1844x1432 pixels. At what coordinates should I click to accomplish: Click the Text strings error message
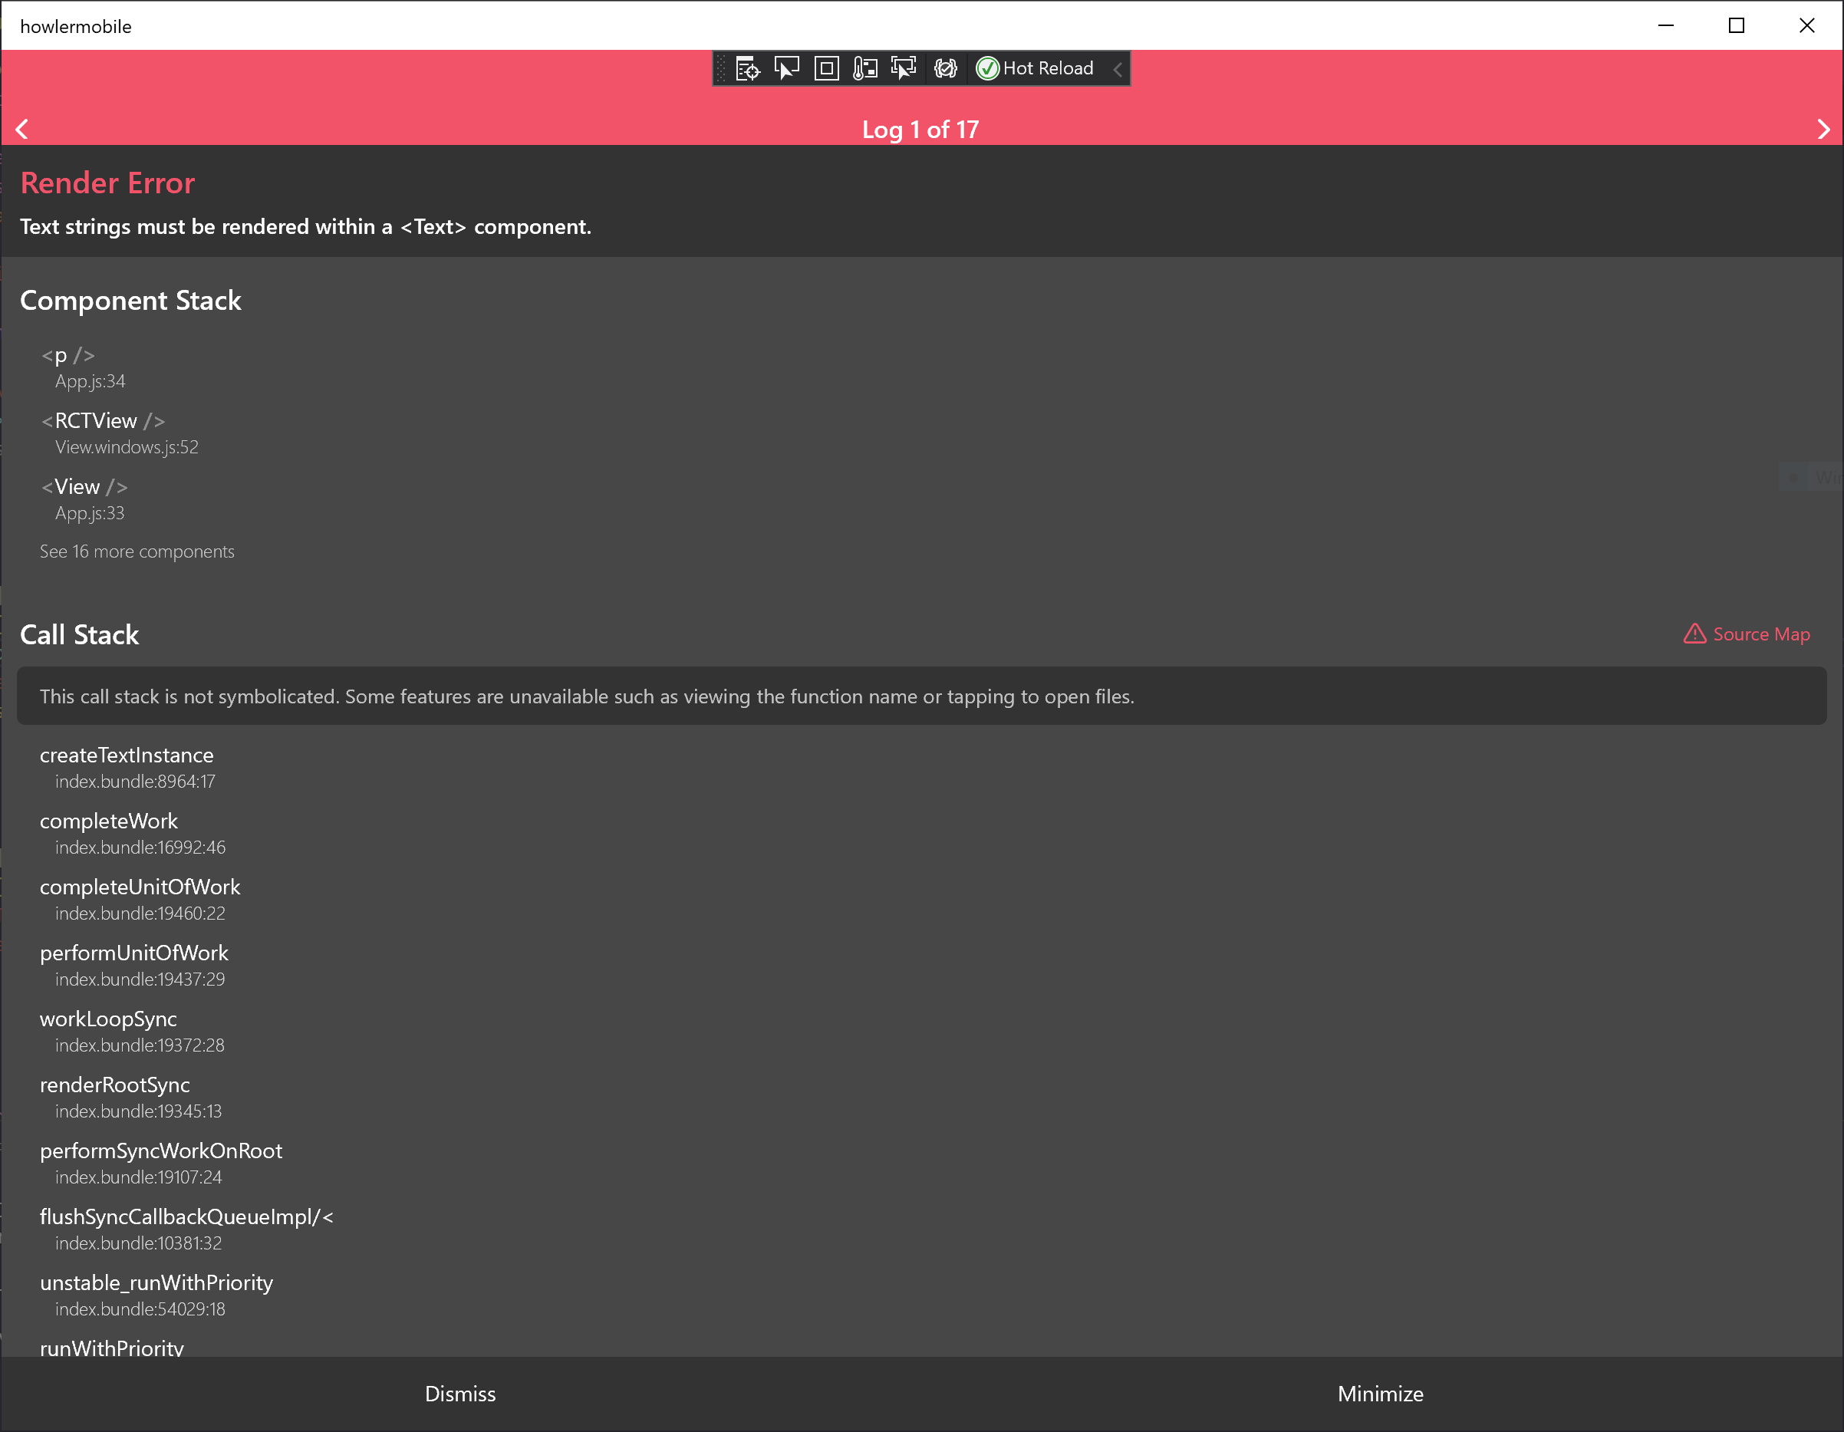pos(305,226)
